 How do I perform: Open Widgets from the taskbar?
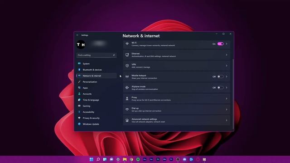(x=105, y=159)
